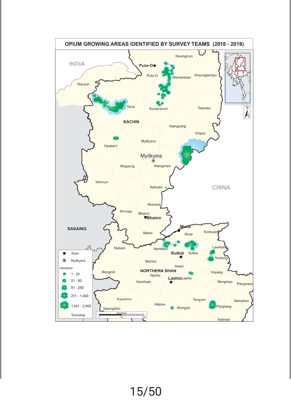Click the 'Nawnghkio' township label
291x404 pixels.
point(112,309)
